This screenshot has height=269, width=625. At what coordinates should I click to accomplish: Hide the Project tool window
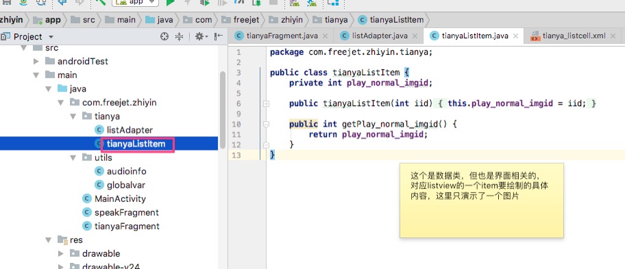pyautogui.click(x=219, y=36)
